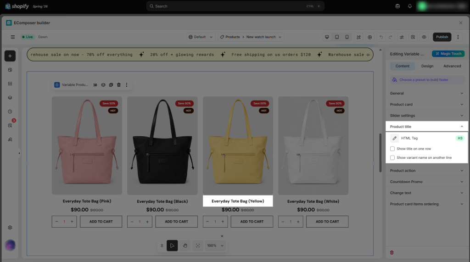This screenshot has width=470, height=262.
Task: Click the Products breadcrumb
Action: click(x=232, y=37)
